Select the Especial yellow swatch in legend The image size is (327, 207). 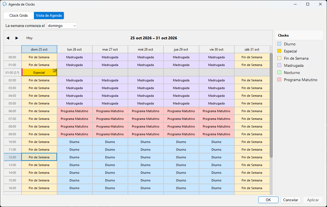[279, 51]
